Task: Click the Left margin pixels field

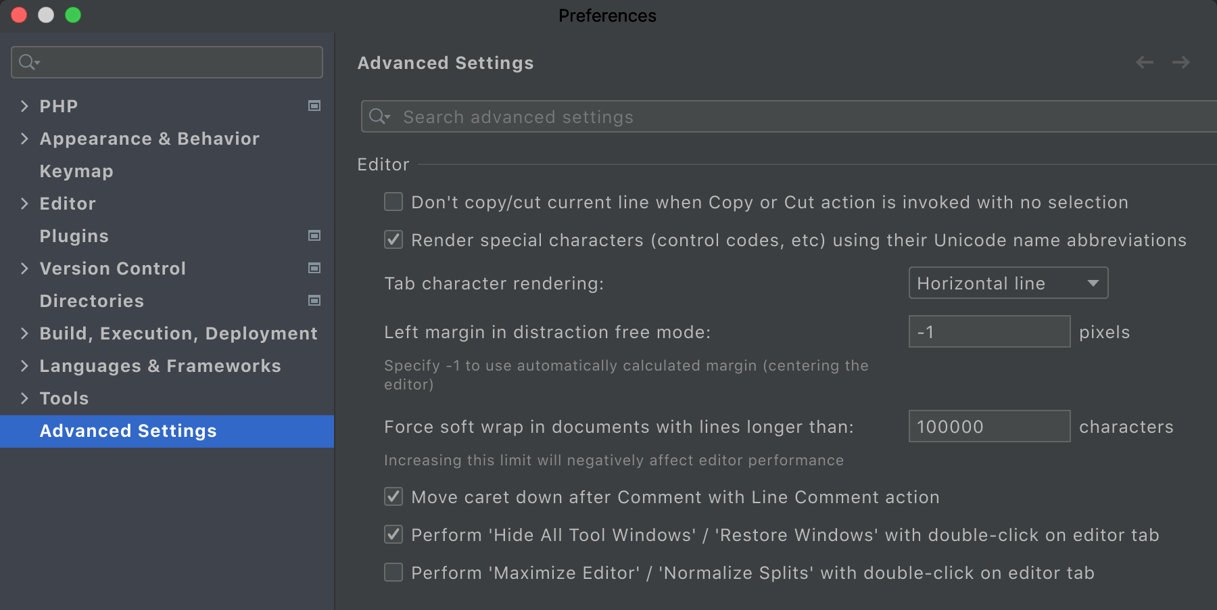Action: [x=989, y=331]
